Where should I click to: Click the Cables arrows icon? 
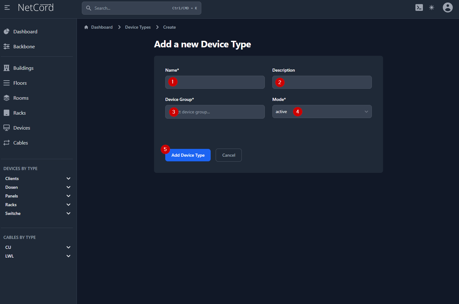point(7,143)
